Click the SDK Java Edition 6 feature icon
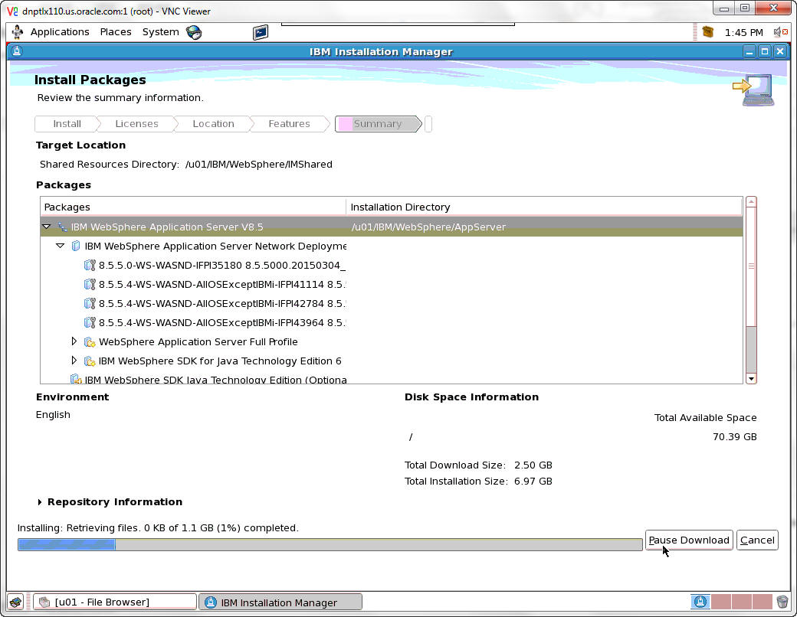Screen dimensions: 797x617 tap(90, 361)
